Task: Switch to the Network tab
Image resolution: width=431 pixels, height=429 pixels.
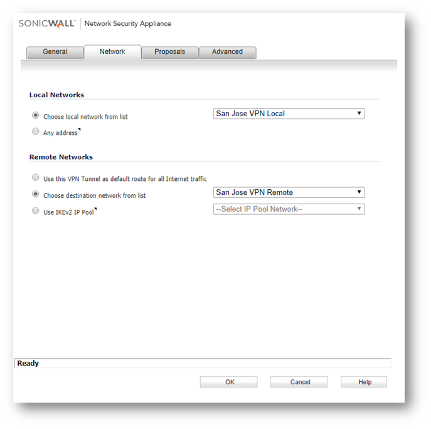Action: pos(112,52)
